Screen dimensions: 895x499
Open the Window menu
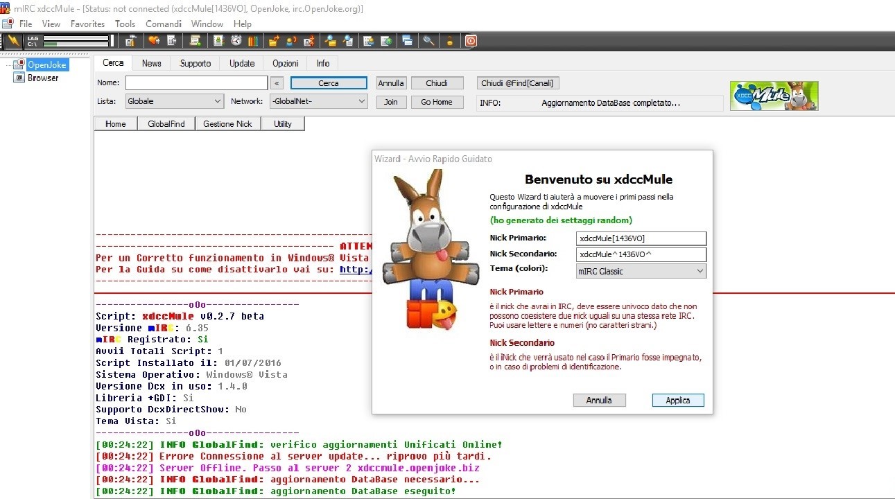[207, 24]
